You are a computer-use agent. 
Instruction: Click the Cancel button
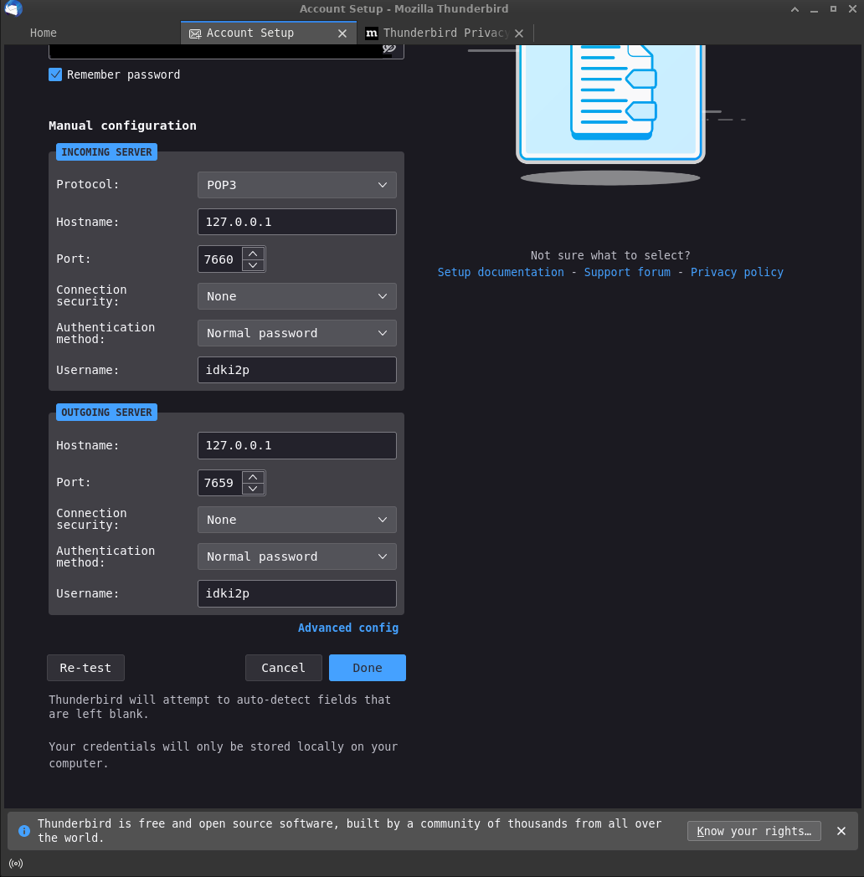click(283, 668)
